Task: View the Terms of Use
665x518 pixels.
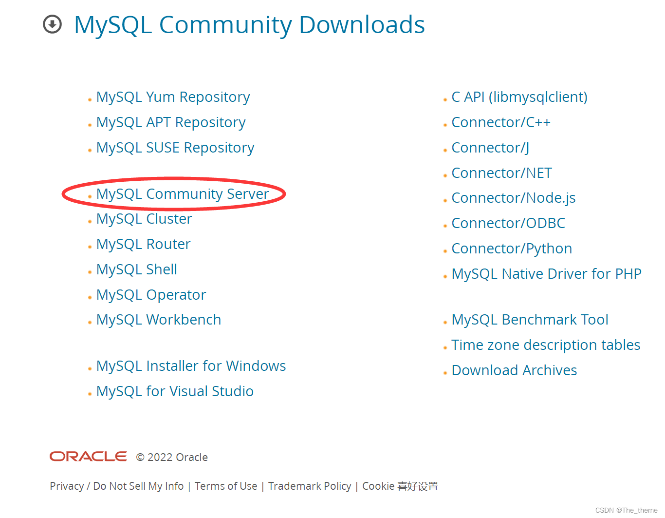Action: click(x=226, y=486)
